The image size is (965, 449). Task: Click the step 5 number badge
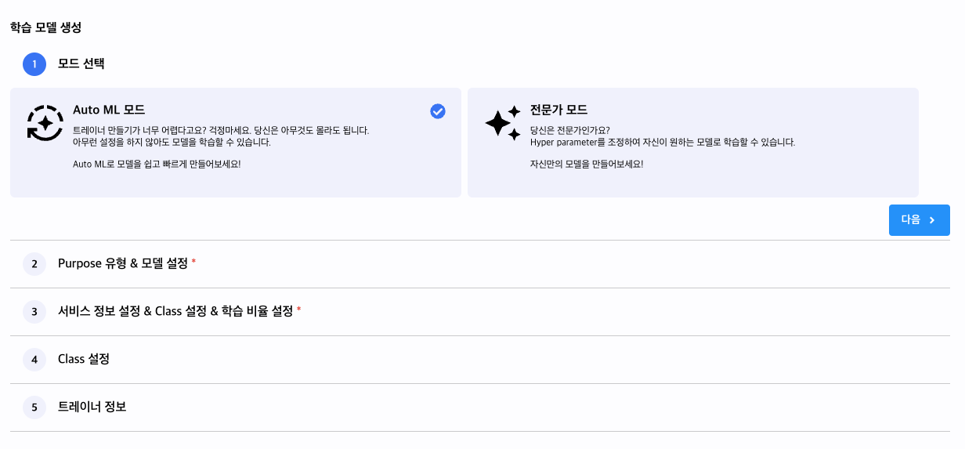pyautogui.click(x=34, y=407)
